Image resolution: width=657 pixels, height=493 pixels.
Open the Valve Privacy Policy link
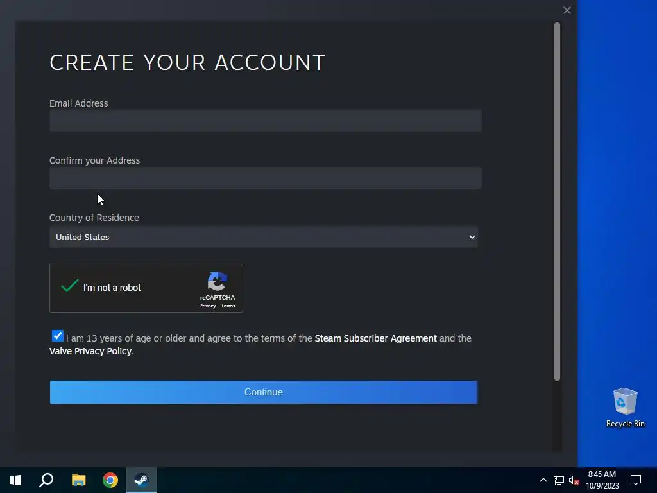[x=90, y=351]
